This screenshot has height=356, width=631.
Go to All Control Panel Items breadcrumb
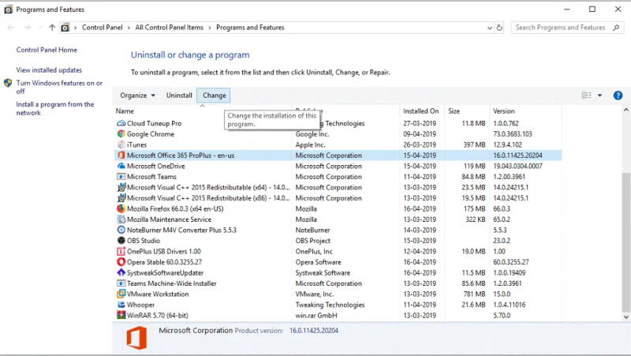[x=170, y=28]
